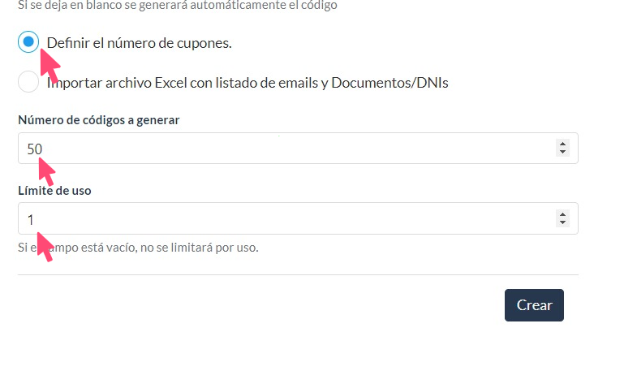Screen dimensions: 637x371
Task: Focus the Límite de uso input field
Action: pyautogui.click(x=284, y=218)
